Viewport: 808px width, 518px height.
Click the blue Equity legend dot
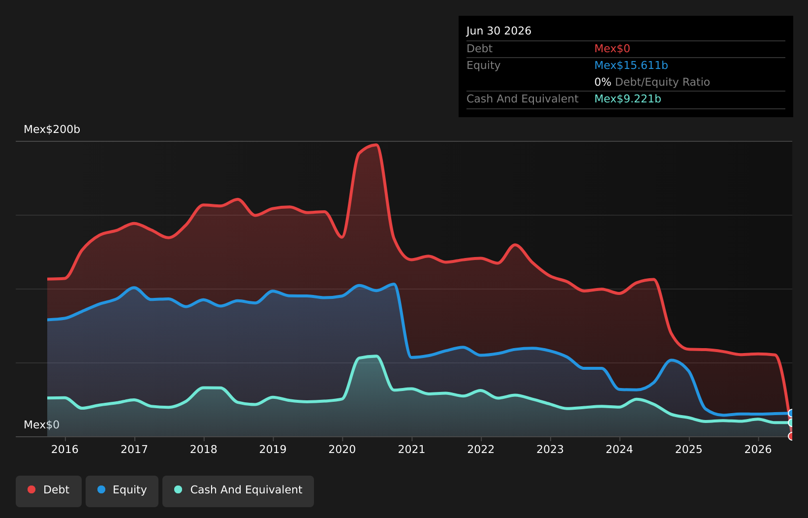point(101,489)
